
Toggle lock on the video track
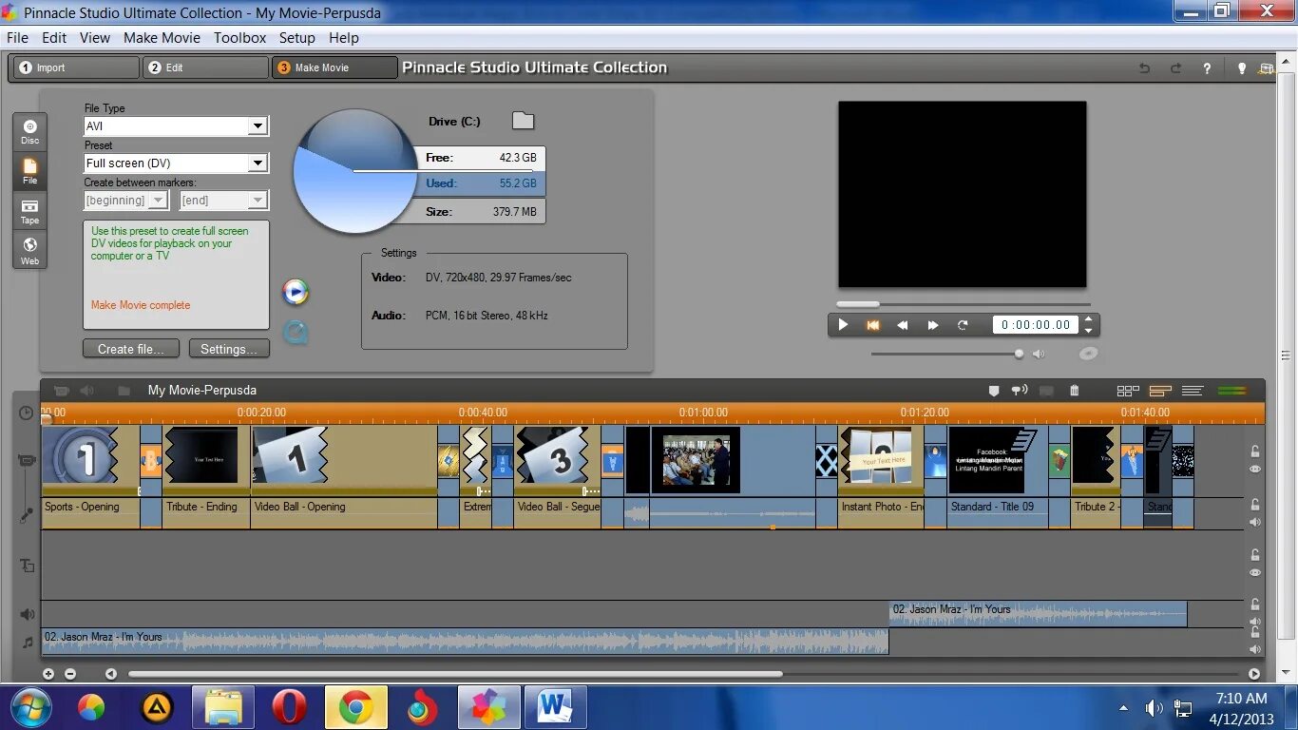(1255, 452)
